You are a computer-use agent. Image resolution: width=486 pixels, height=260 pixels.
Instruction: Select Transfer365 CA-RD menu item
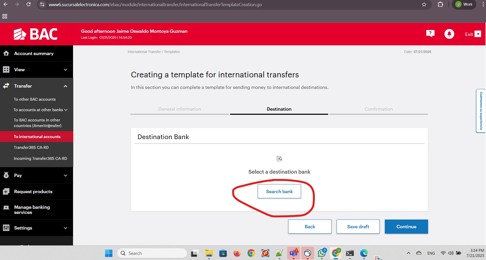[31, 147]
